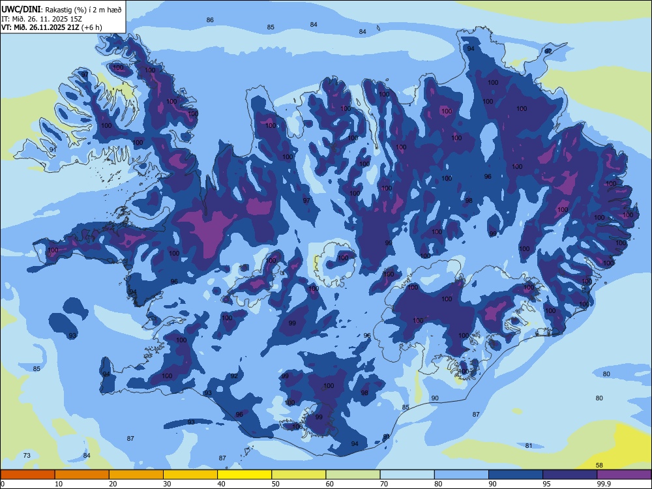Click the medium blue 80–90 legend swatch

tap(461, 475)
